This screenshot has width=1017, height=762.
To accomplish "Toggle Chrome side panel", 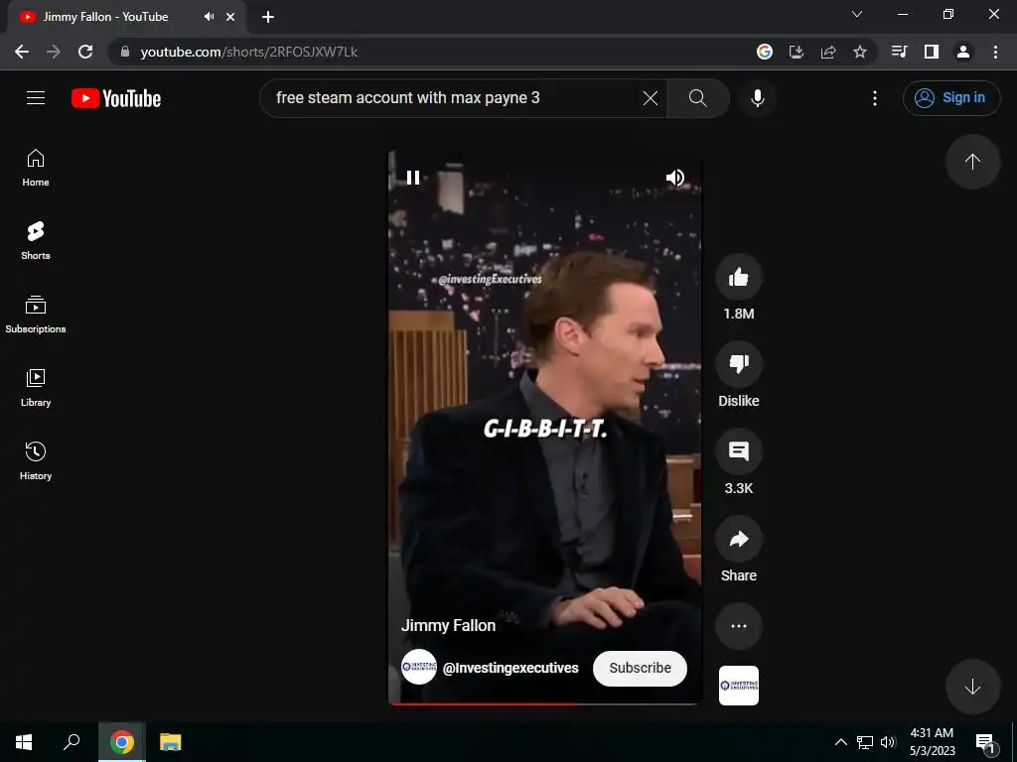I will [932, 52].
